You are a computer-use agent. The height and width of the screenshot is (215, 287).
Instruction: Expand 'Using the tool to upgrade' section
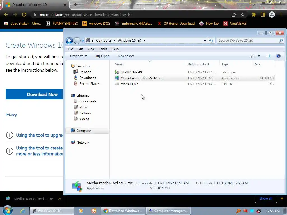(10, 135)
